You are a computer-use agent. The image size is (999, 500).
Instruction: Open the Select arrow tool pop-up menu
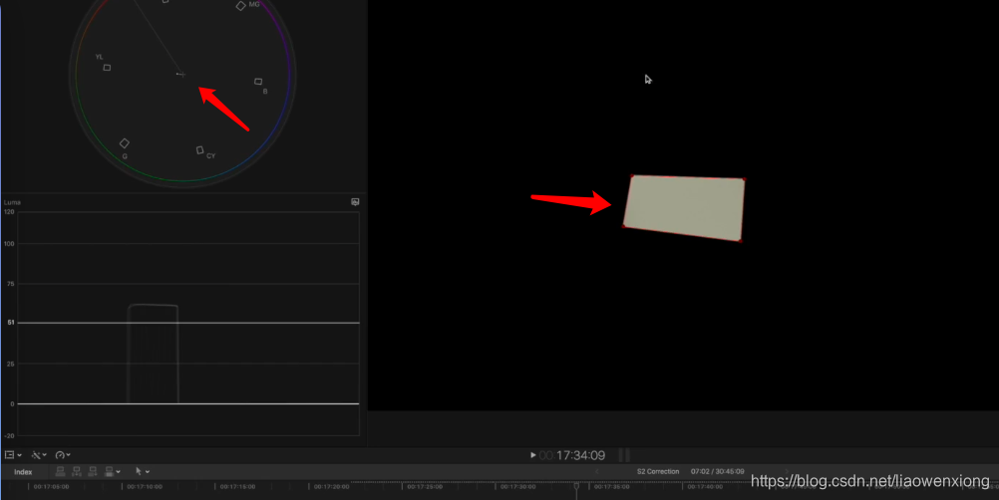tap(143, 471)
